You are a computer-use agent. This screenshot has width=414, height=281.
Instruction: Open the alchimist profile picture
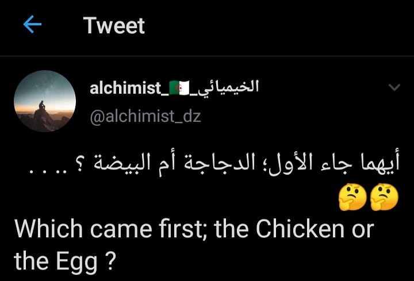[45, 101]
